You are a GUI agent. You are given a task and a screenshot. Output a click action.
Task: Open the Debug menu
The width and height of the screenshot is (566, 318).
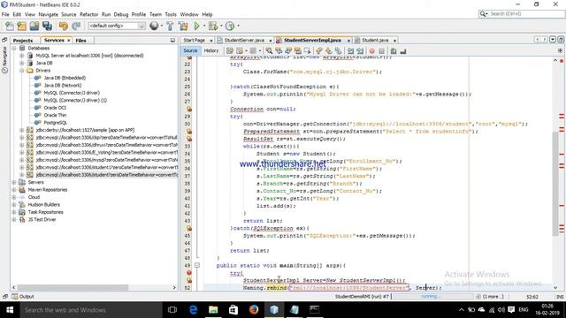121,14
